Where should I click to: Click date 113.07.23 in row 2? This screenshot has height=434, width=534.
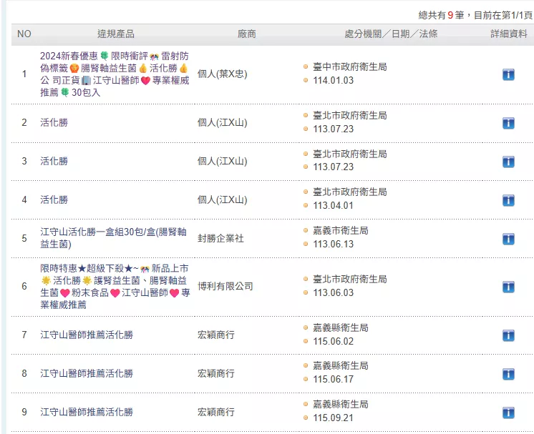click(334, 129)
